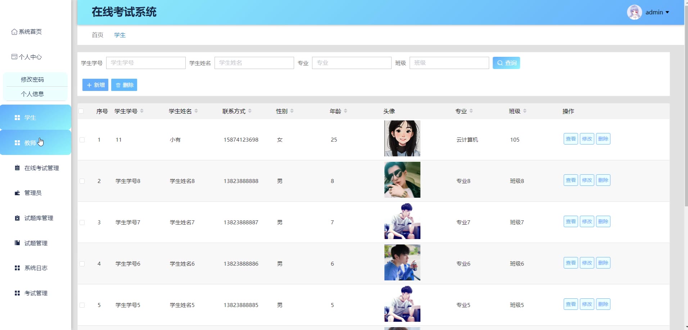Click the 新增 add button
This screenshot has height=330, width=688.
click(95, 85)
